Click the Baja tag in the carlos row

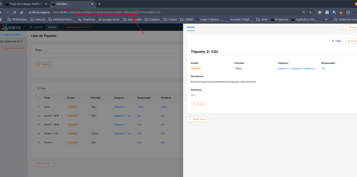(x=94, y=107)
